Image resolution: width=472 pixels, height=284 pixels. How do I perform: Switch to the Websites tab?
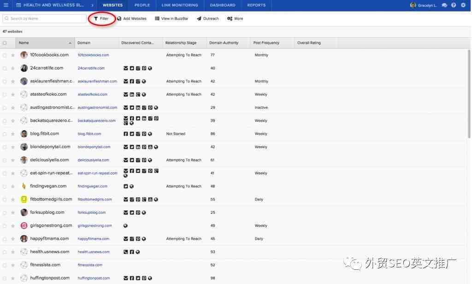click(112, 5)
